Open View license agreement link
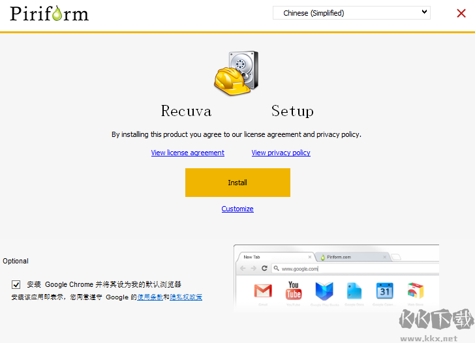The height and width of the screenshot is (343, 475). [x=187, y=153]
